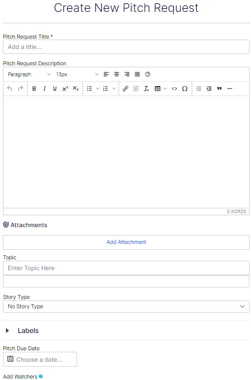Image resolution: width=251 pixels, height=380 pixels.
Task: Expand the Labels section
Action: pyautogui.click(x=7, y=331)
